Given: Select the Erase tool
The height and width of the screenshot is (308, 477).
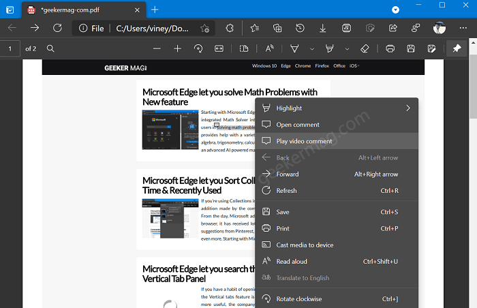Looking at the screenshot, I should pos(365,48).
